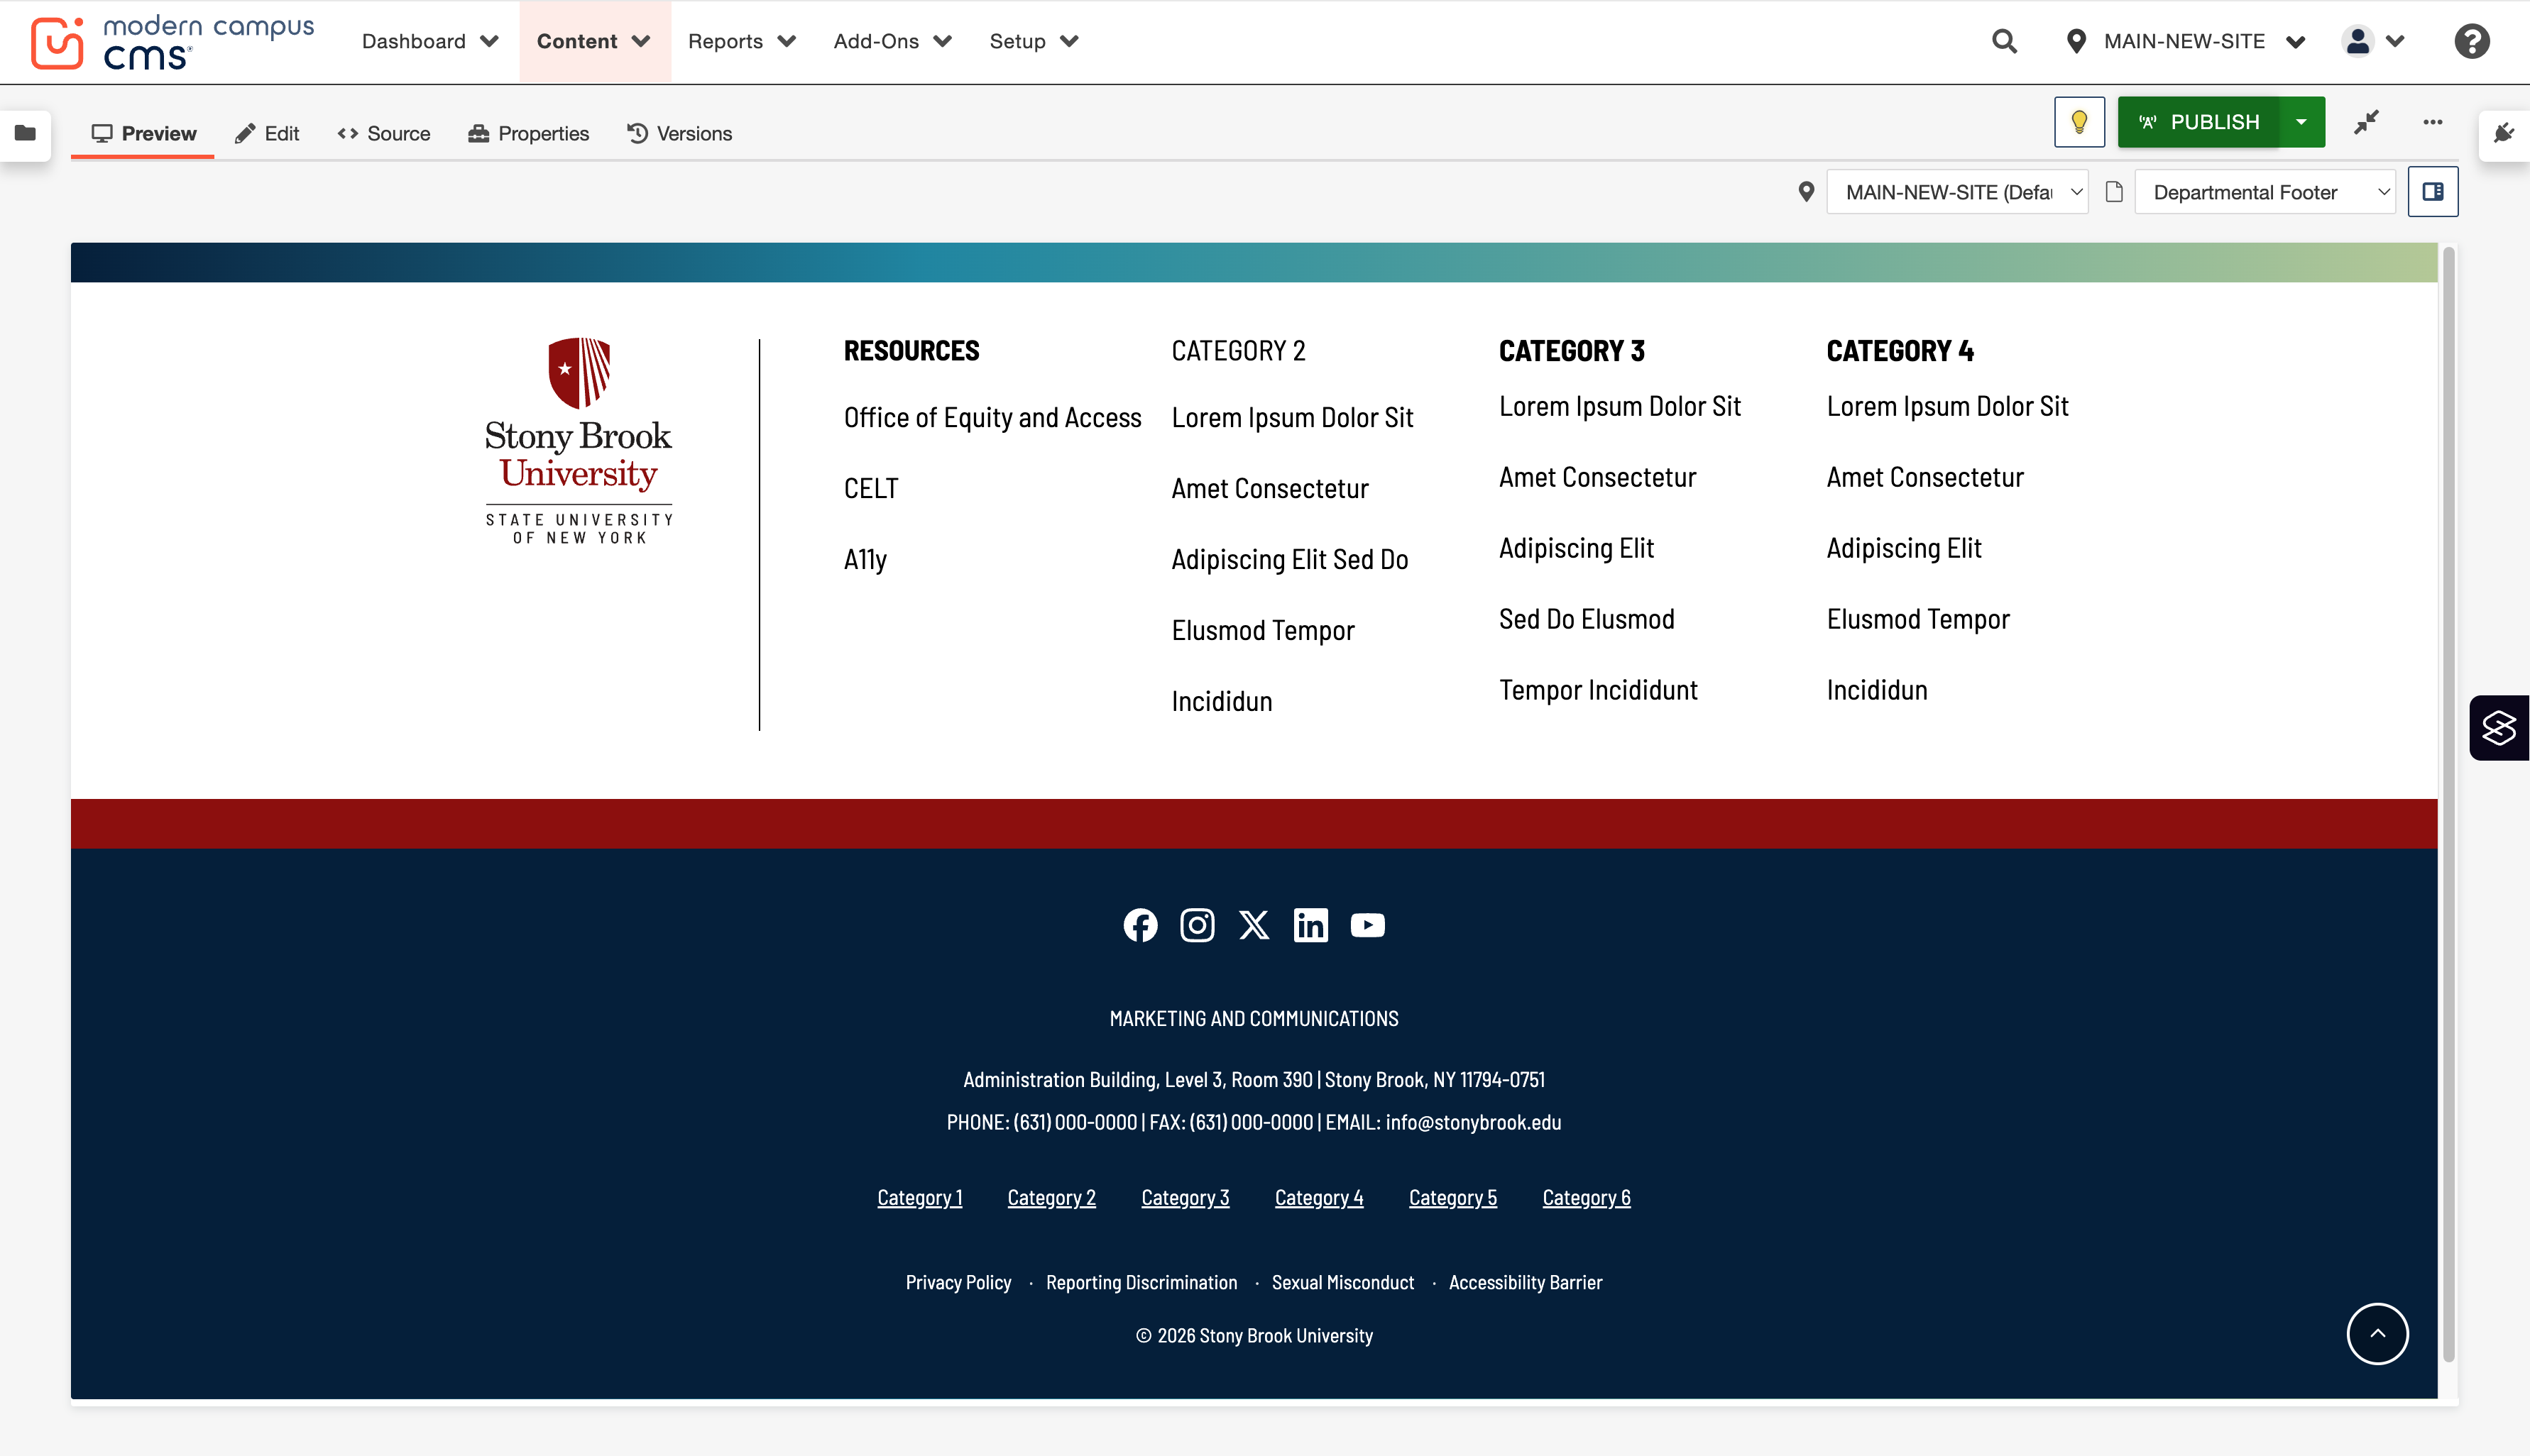This screenshot has width=2530, height=1456.
Task: Click the YouTube icon in footer
Action: pyautogui.click(x=1367, y=925)
